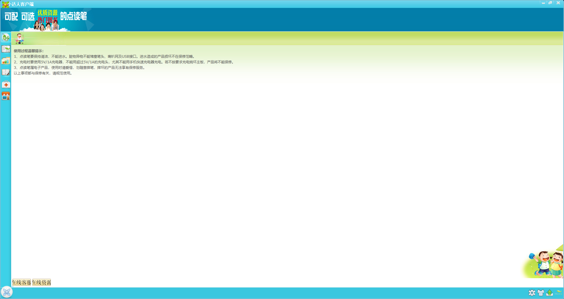Open the notebook records panel in sidebar
The image size is (564, 299).
(x=6, y=72)
